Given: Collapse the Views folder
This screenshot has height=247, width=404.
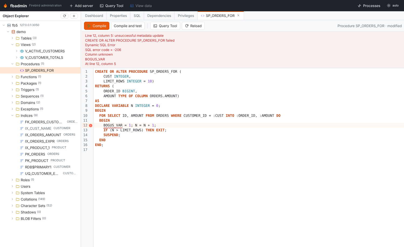Looking at the screenshot, I should coord(12,45).
